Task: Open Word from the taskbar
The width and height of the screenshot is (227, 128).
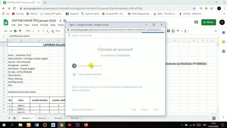Action: click(37, 125)
